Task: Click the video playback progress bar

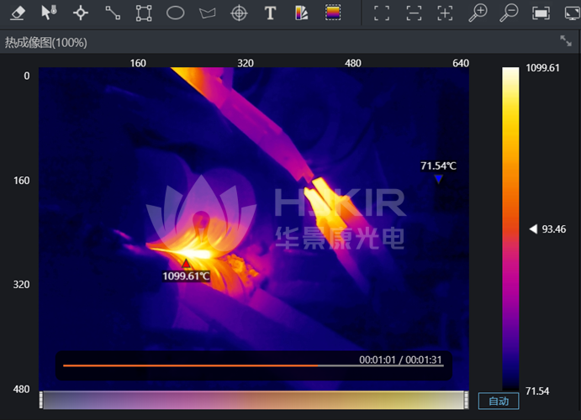Action: pyautogui.click(x=253, y=365)
